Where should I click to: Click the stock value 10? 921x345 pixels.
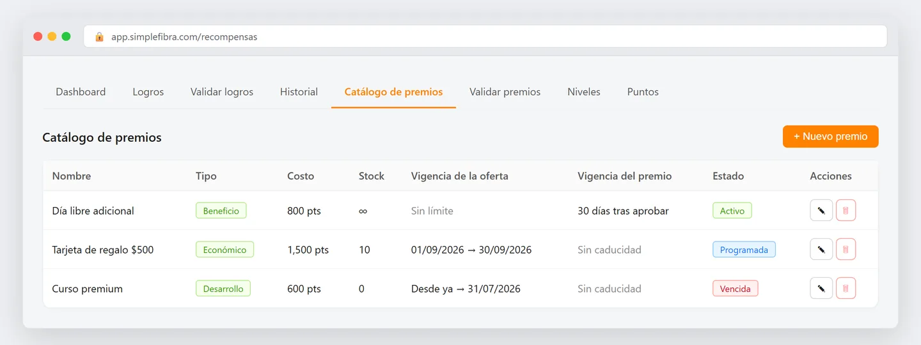365,250
